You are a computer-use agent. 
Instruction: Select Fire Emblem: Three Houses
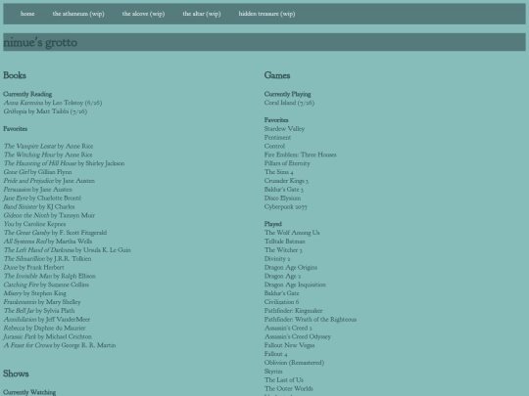(301, 154)
